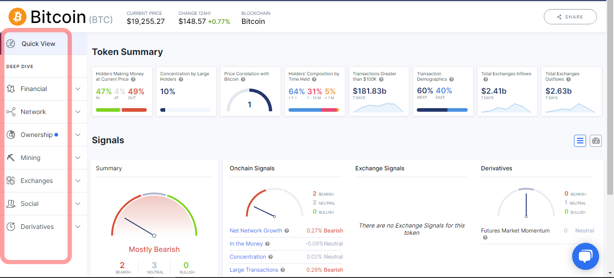Expand the Mining chevron
614x278 pixels.
pos(78,158)
